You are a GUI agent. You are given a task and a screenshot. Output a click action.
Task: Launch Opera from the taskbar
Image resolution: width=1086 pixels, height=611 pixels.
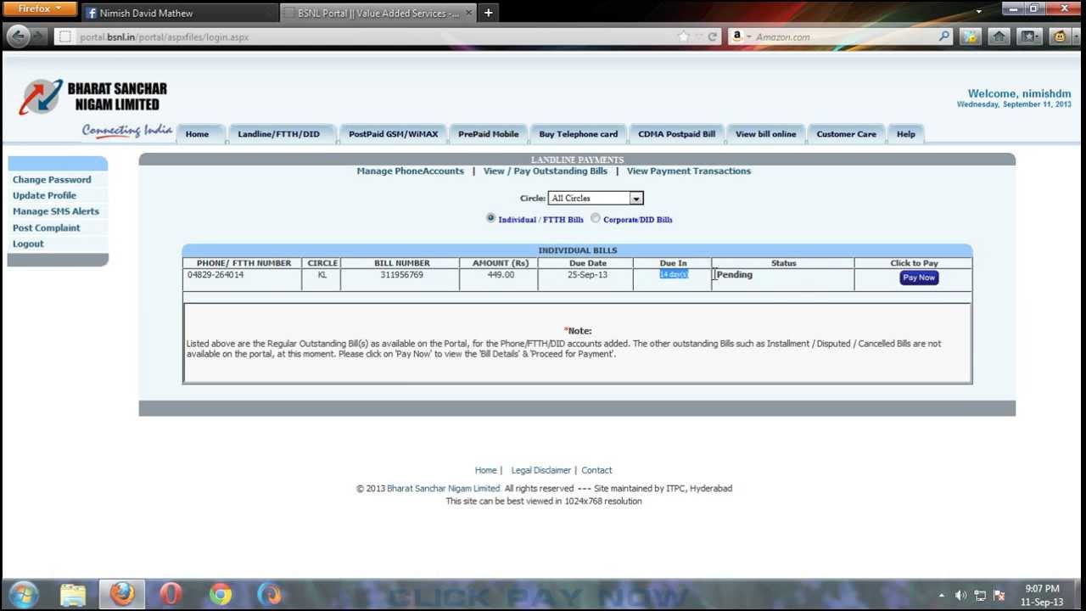click(171, 595)
